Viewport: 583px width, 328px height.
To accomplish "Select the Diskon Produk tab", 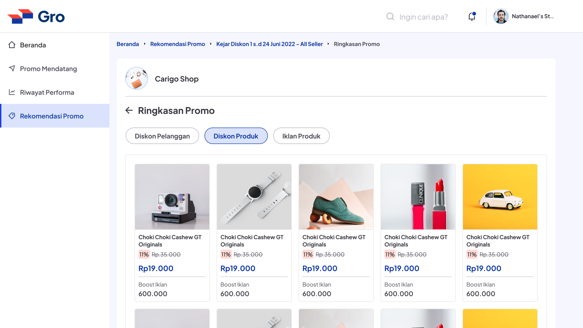I will pyautogui.click(x=236, y=136).
